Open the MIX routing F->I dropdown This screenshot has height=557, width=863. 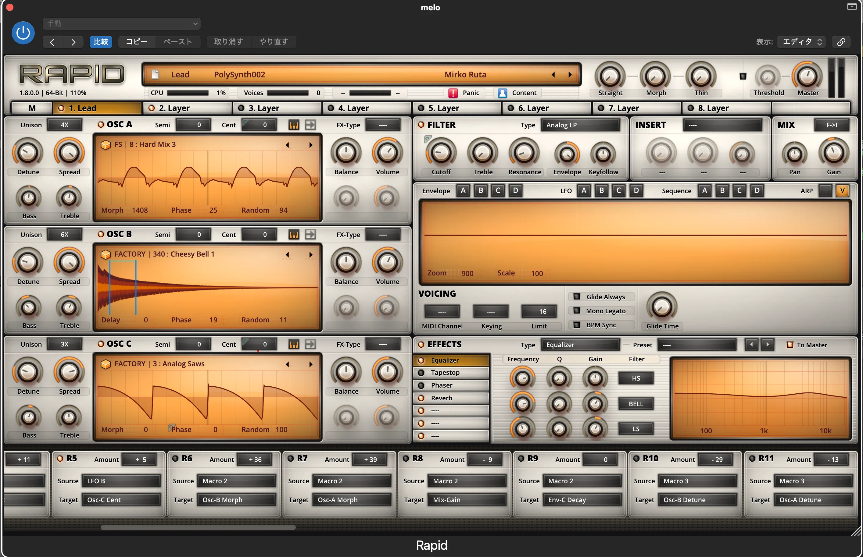pyautogui.click(x=832, y=125)
